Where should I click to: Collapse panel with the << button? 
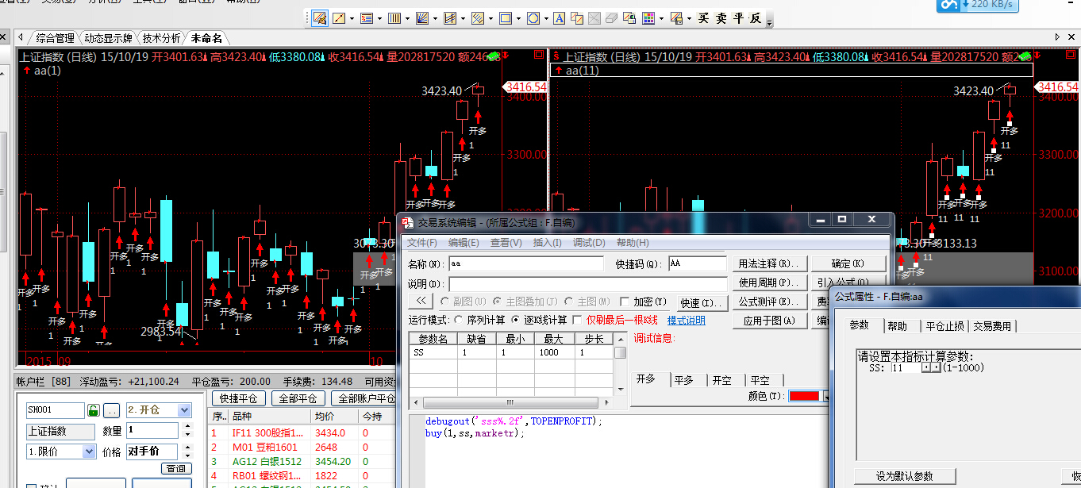click(x=420, y=302)
